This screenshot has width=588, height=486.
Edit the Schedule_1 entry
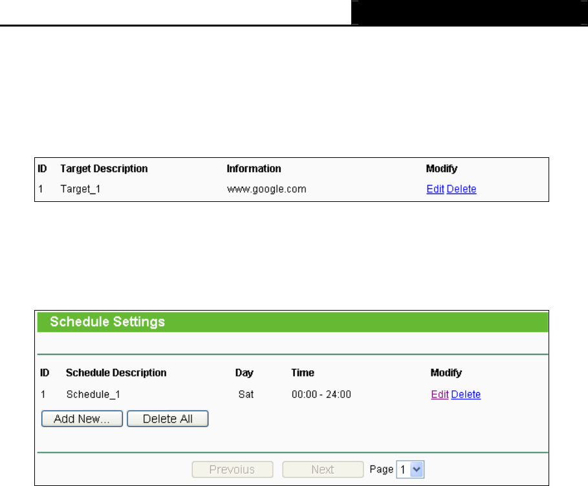point(439,394)
